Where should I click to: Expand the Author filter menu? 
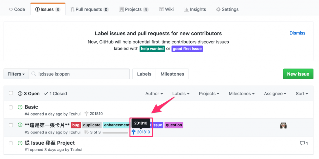154,93
